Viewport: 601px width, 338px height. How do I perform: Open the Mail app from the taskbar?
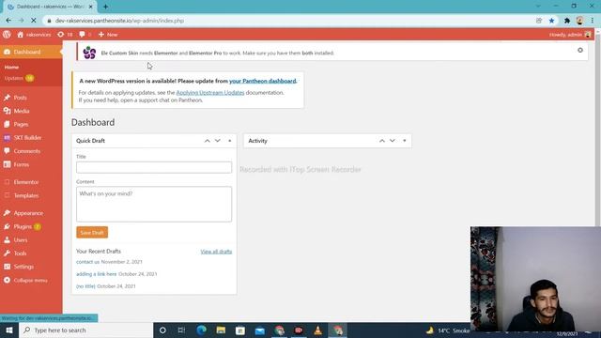click(x=260, y=330)
